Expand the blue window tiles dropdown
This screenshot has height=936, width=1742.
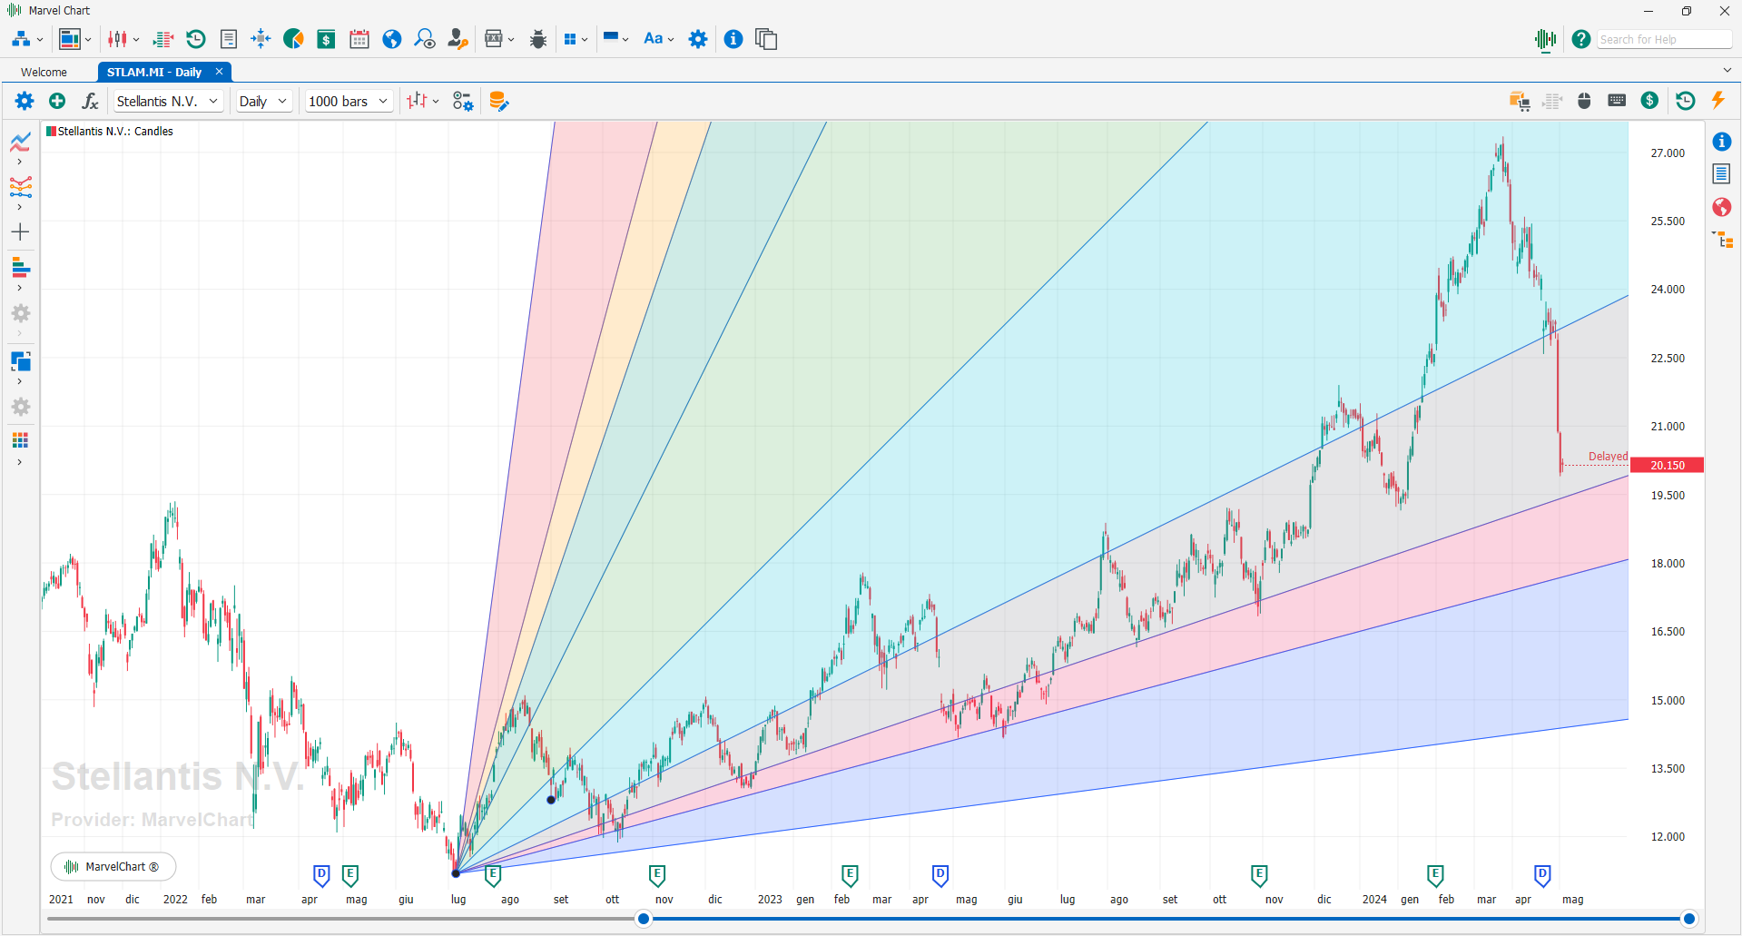tap(585, 40)
